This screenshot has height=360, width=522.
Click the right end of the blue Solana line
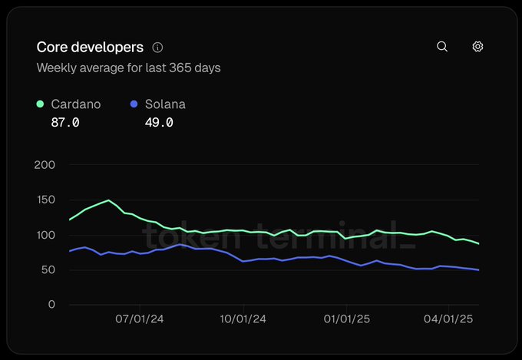pyautogui.click(x=478, y=270)
